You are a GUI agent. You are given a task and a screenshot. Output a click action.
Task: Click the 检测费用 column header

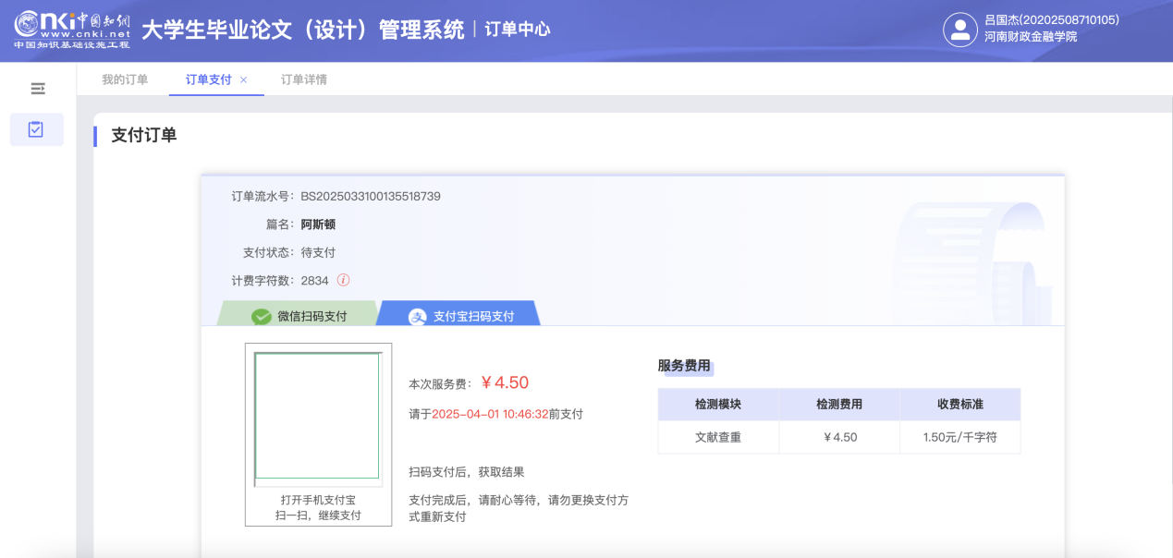839,405
